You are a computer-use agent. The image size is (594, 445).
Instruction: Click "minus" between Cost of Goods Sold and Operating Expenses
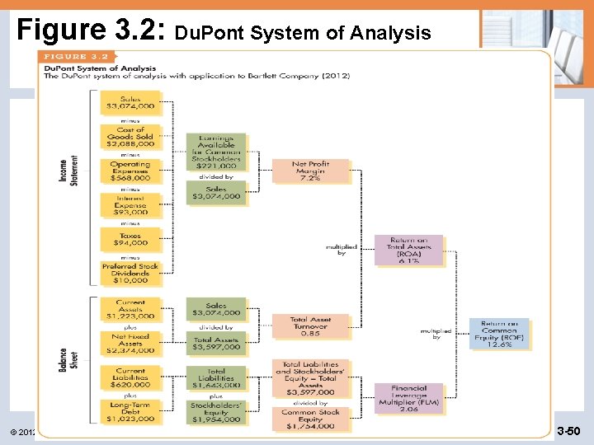click(130, 155)
